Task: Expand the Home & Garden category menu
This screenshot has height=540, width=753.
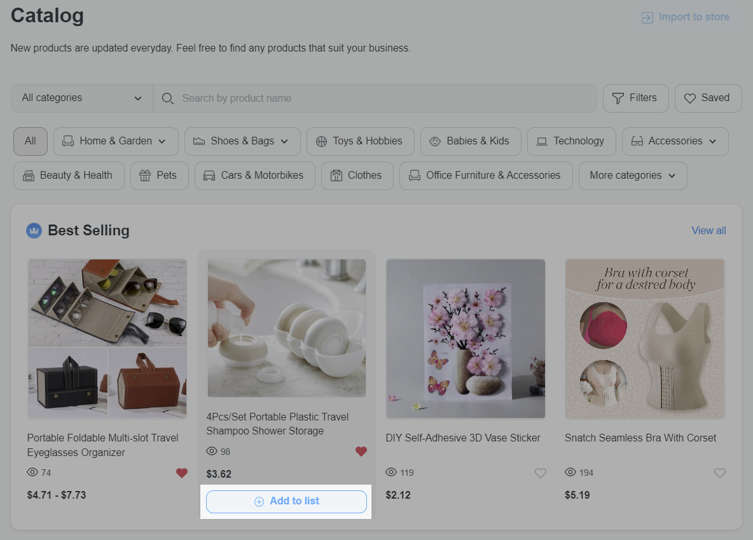Action: 115,141
